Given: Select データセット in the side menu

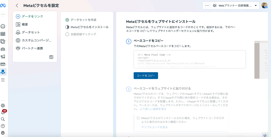Looking at the screenshot, I should (x=31, y=32).
